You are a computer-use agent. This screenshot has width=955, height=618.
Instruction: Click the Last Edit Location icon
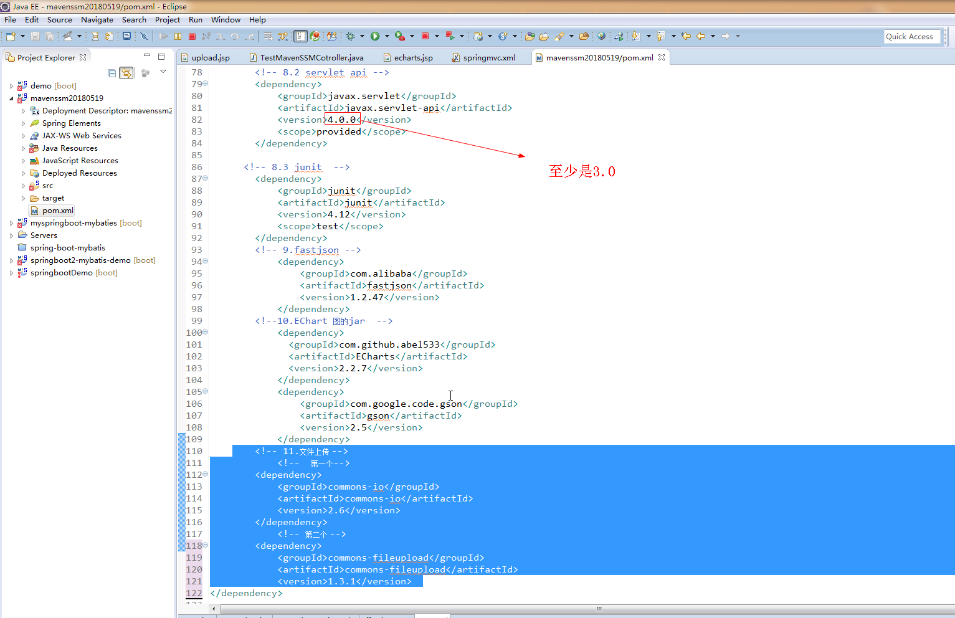click(x=686, y=36)
